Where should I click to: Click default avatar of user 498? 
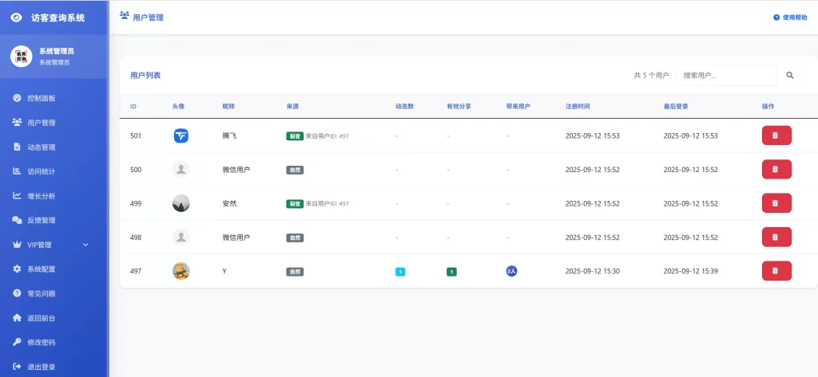181,237
